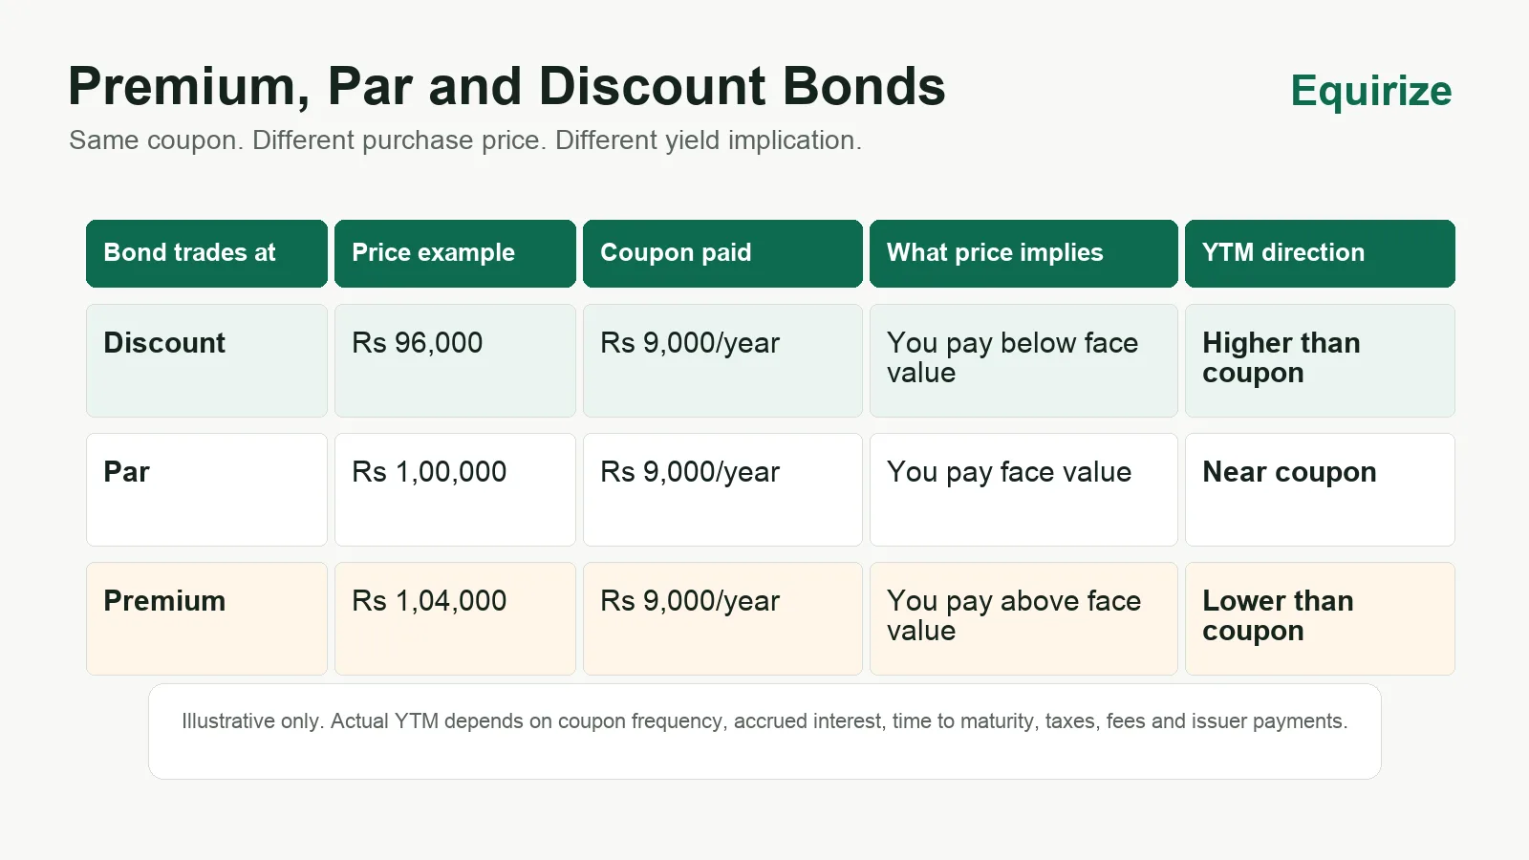Click 'You pay above face value' cell
Viewport: 1529px width, 860px height.
click(x=1023, y=618)
